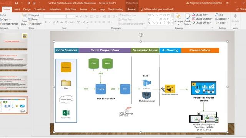The width and height of the screenshot is (246, 138).
Task: Expand the shapes gallery More arrow
Action: point(172,23)
